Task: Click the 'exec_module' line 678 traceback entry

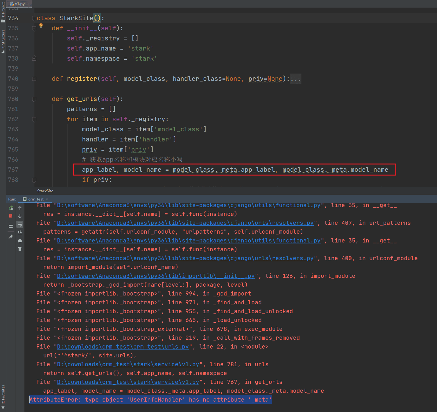Action: (x=159, y=329)
